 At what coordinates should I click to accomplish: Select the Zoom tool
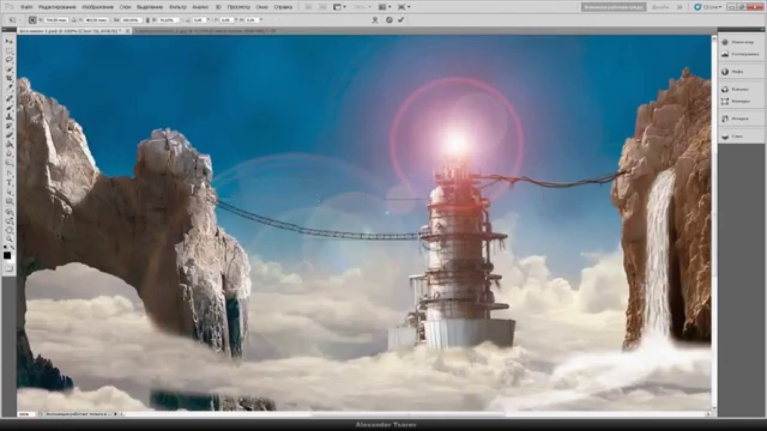9,238
